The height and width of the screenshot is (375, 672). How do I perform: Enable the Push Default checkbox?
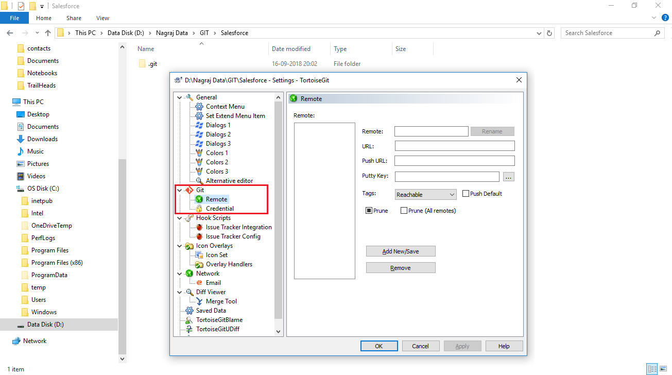point(466,194)
